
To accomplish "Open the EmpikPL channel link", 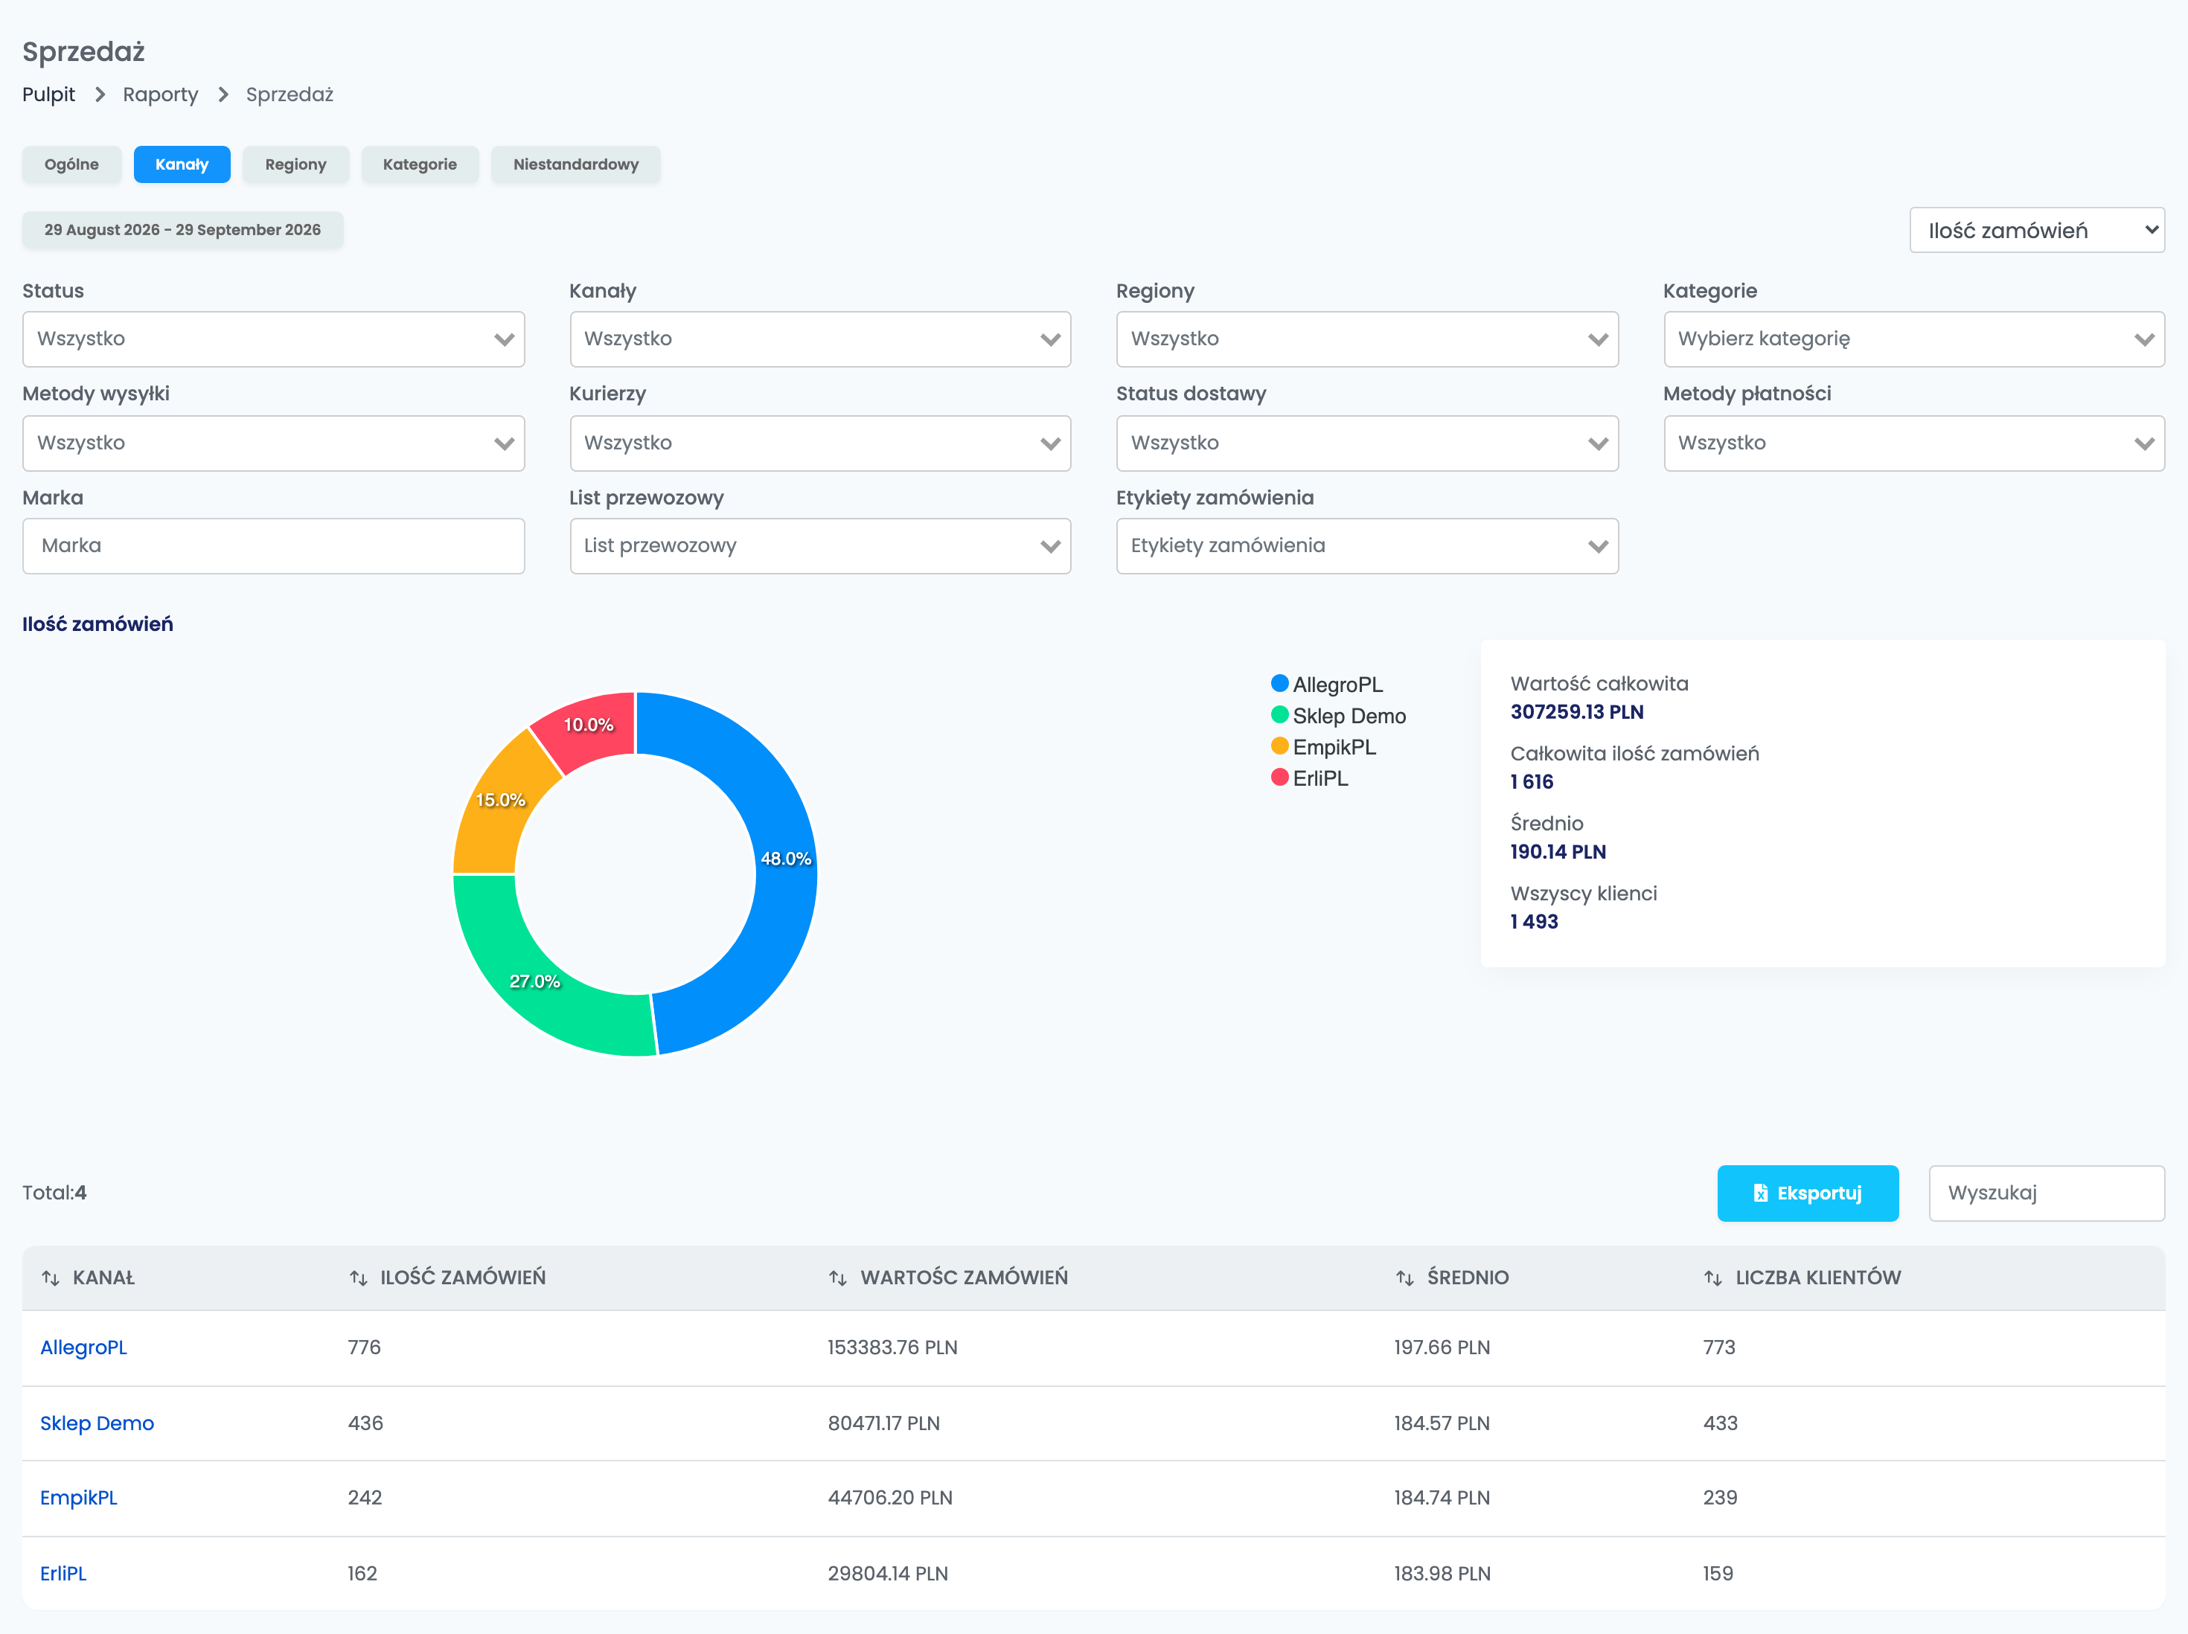I will [78, 1498].
